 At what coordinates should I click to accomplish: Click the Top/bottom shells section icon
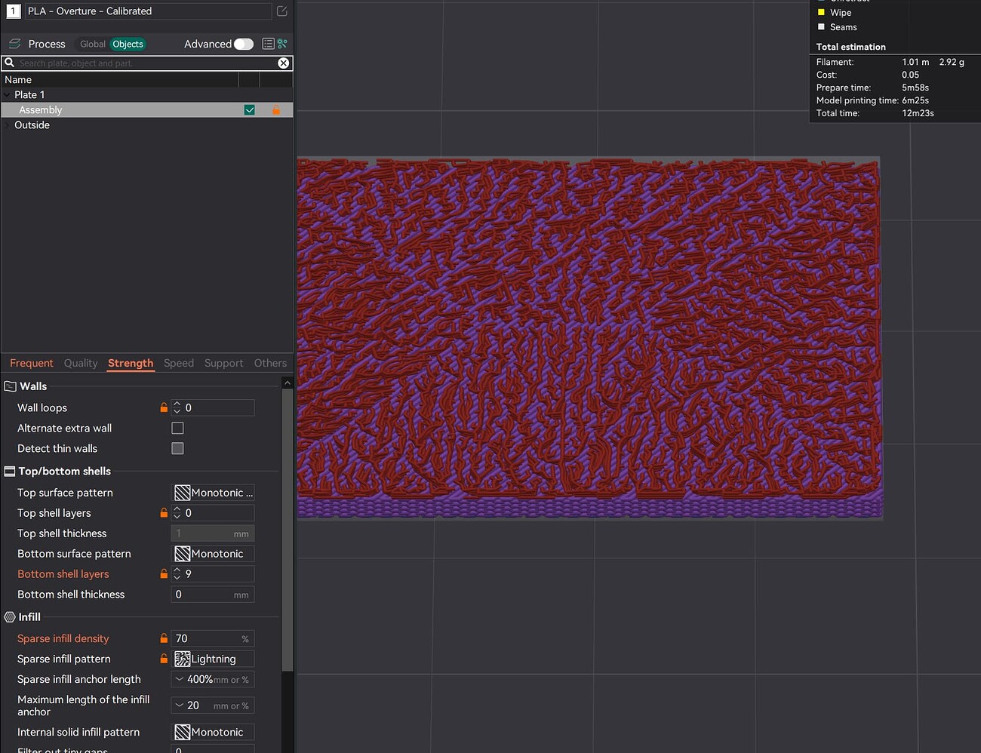(10, 471)
